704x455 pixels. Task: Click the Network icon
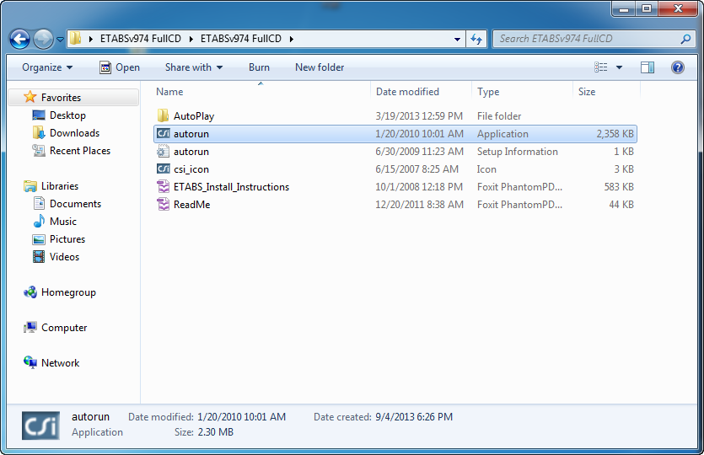pos(30,362)
